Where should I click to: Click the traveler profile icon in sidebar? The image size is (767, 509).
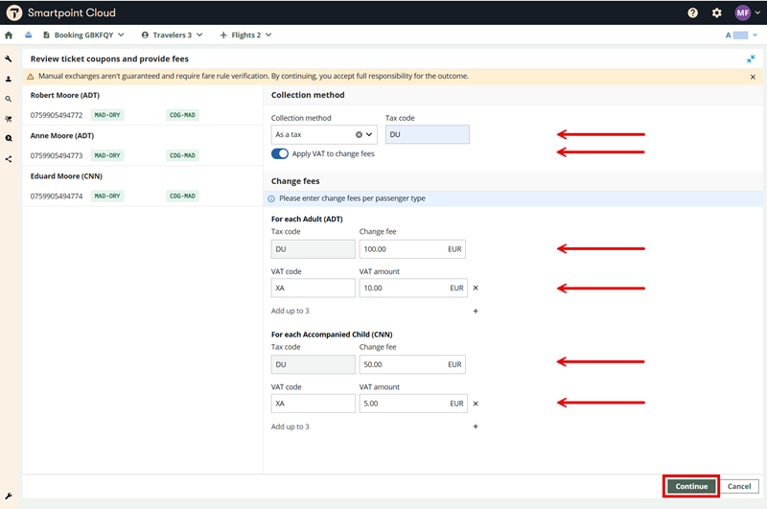click(x=9, y=80)
